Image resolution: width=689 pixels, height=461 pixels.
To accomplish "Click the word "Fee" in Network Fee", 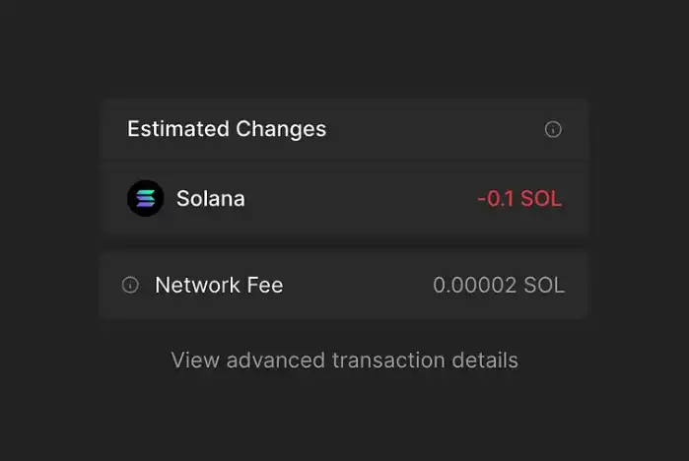I will pos(264,286).
